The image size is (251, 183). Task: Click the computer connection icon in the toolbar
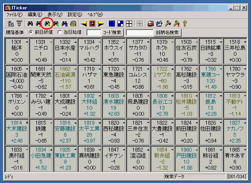[11, 24]
